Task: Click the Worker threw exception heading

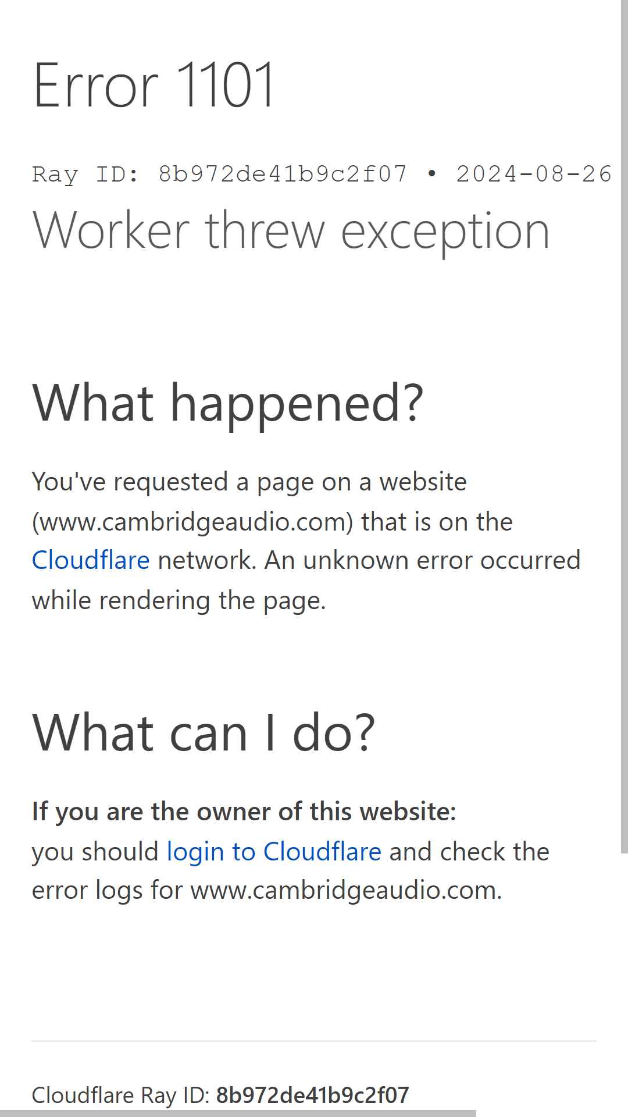Action: [x=291, y=232]
